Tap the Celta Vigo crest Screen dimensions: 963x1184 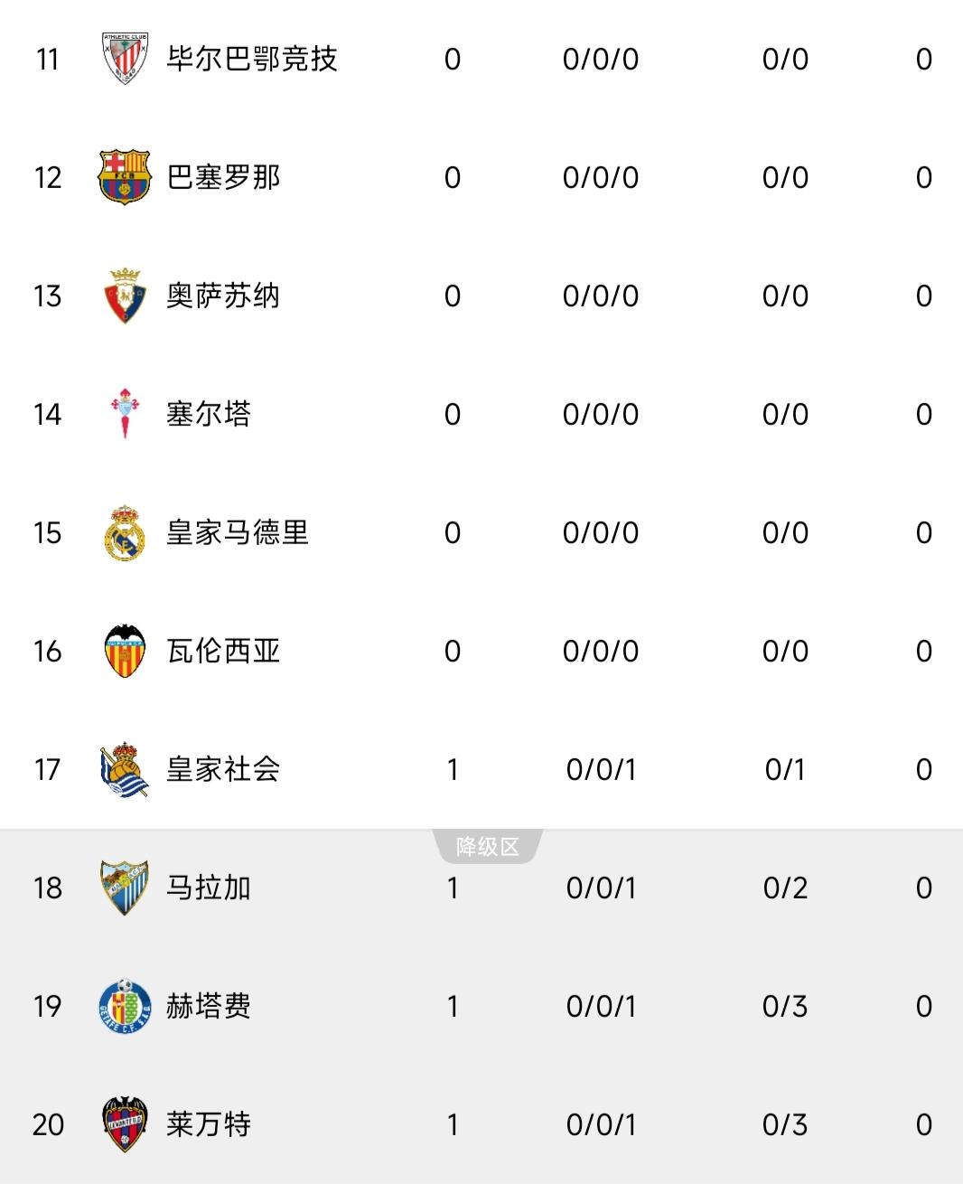pyautogui.click(x=125, y=414)
